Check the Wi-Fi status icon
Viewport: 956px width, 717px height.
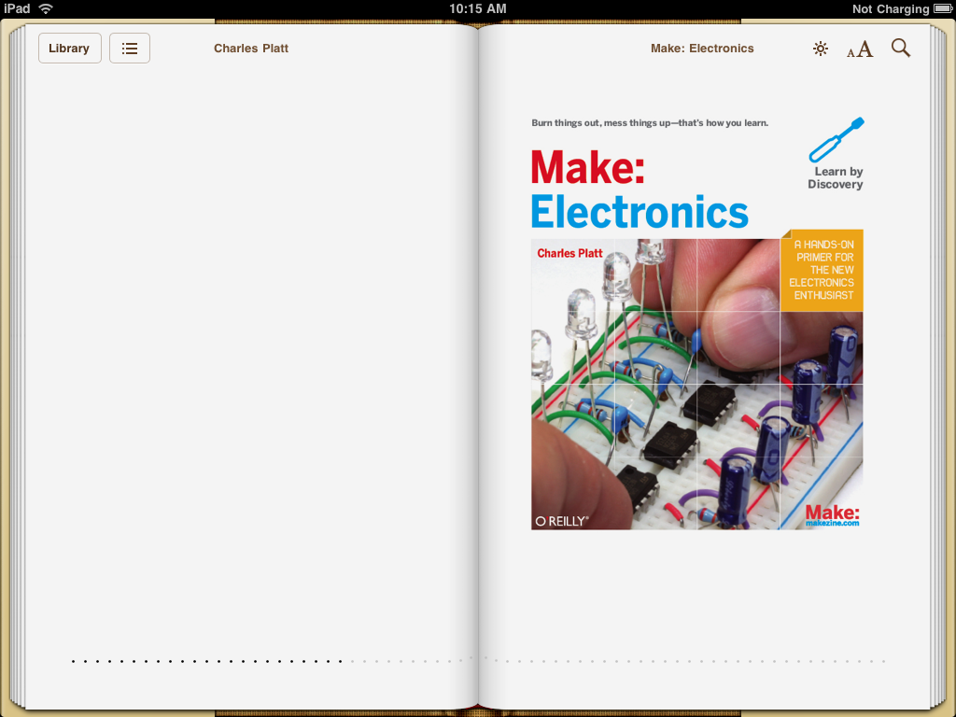[x=46, y=8]
